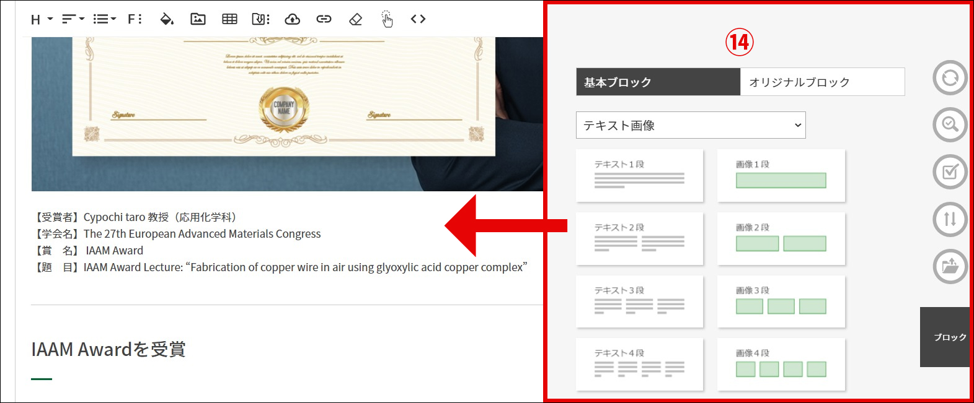This screenshot has width=974, height=403.
Task: Click the 受賞者 Cypochi taro text line
Action: pos(136,217)
